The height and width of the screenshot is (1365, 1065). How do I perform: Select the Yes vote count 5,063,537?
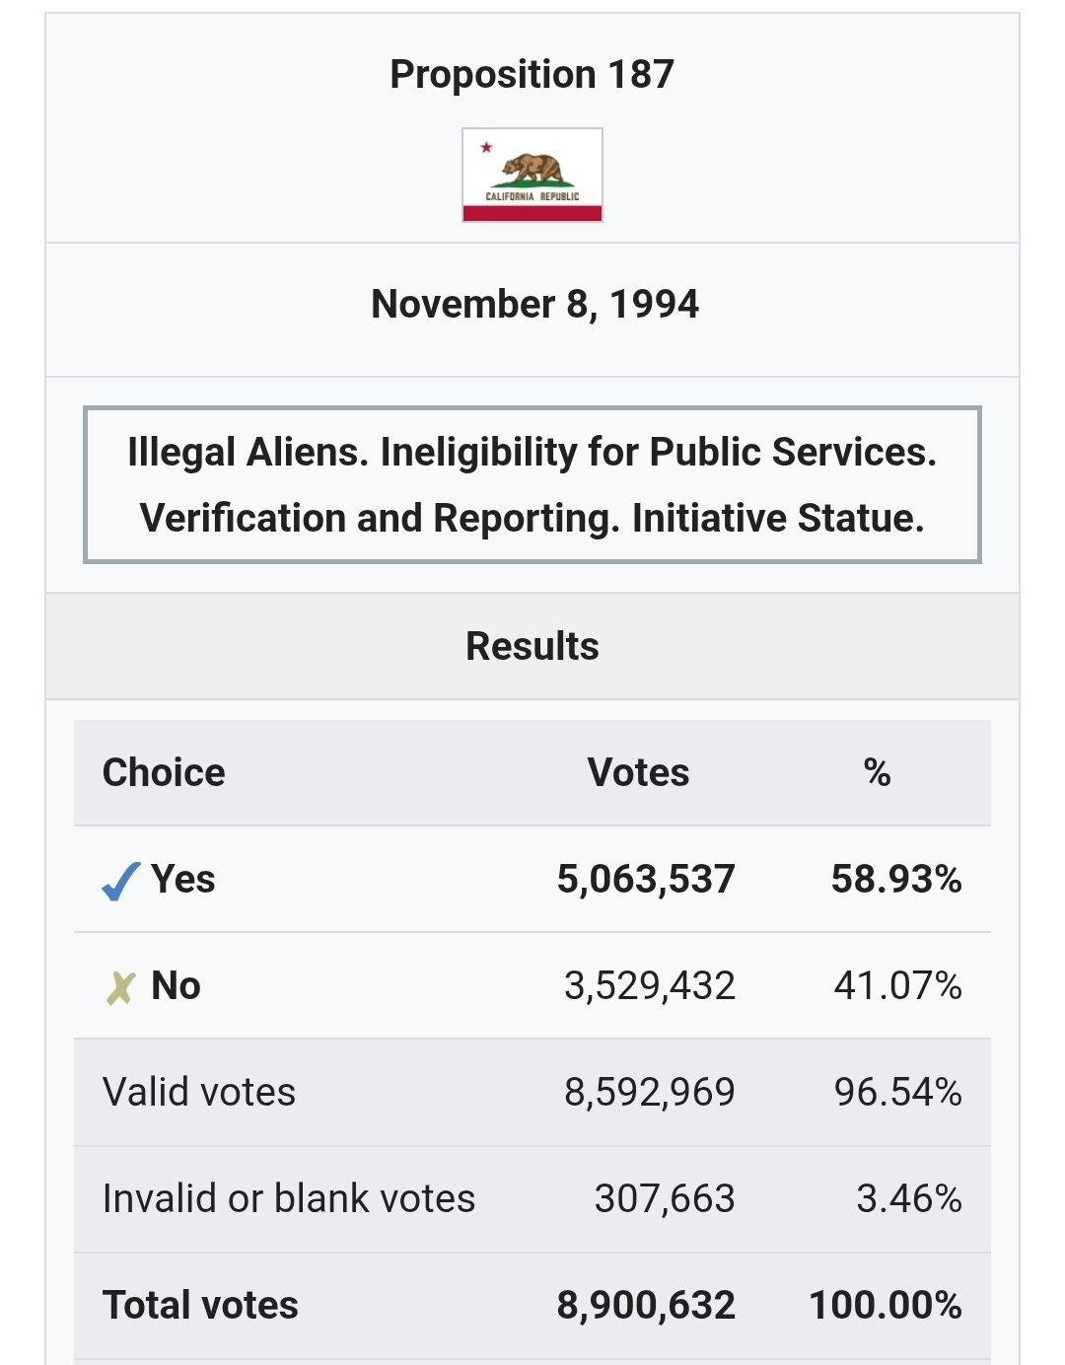click(646, 879)
